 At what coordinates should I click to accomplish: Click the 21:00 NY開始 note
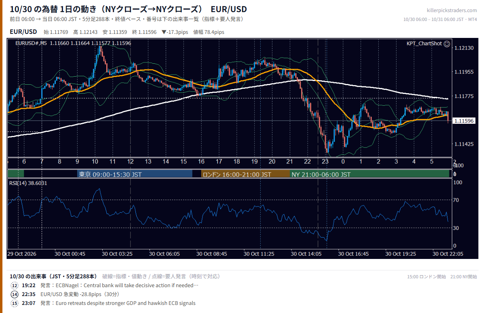coord(464,277)
